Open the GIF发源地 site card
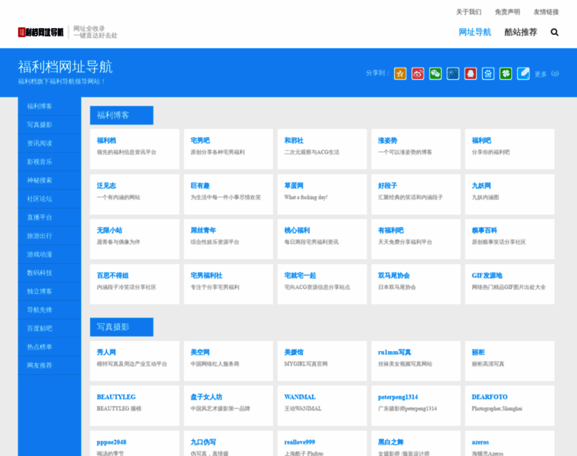 507,281
